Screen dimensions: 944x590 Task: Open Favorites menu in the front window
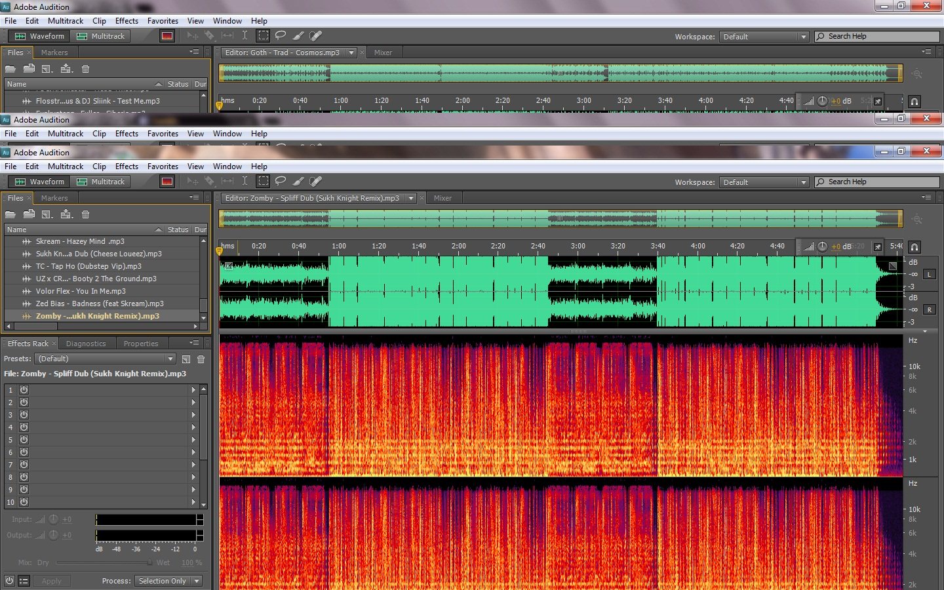click(x=163, y=167)
